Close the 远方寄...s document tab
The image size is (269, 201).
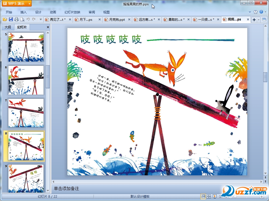159,20
